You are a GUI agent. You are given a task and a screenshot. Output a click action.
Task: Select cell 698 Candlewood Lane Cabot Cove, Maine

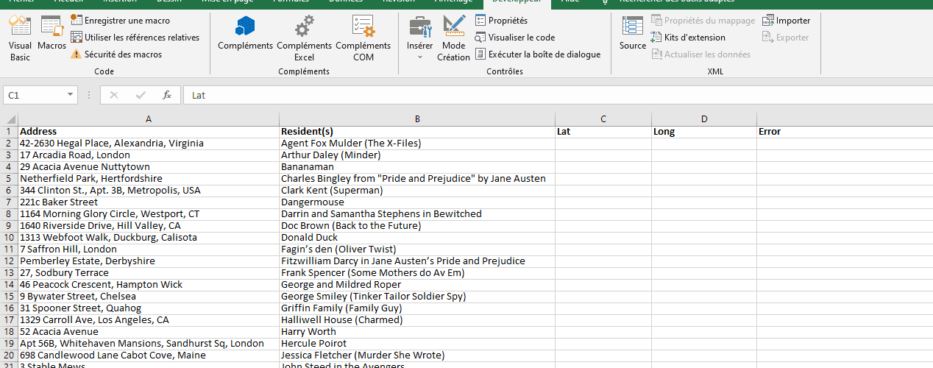(x=149, y=355)
